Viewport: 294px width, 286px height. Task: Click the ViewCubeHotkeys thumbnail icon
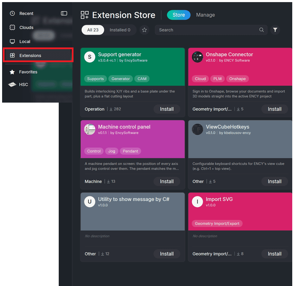tap(197, 129)
